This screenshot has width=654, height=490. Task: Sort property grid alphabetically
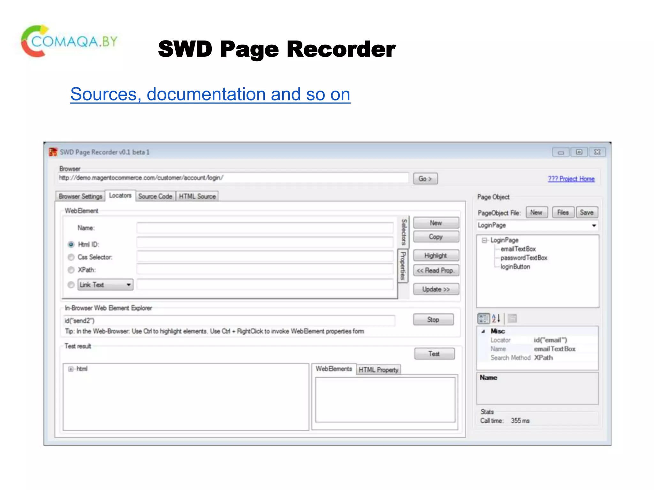click(x=496, y=318)
